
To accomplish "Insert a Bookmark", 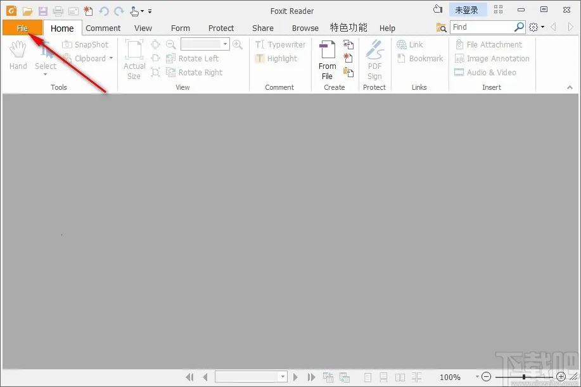I will 420,58.
